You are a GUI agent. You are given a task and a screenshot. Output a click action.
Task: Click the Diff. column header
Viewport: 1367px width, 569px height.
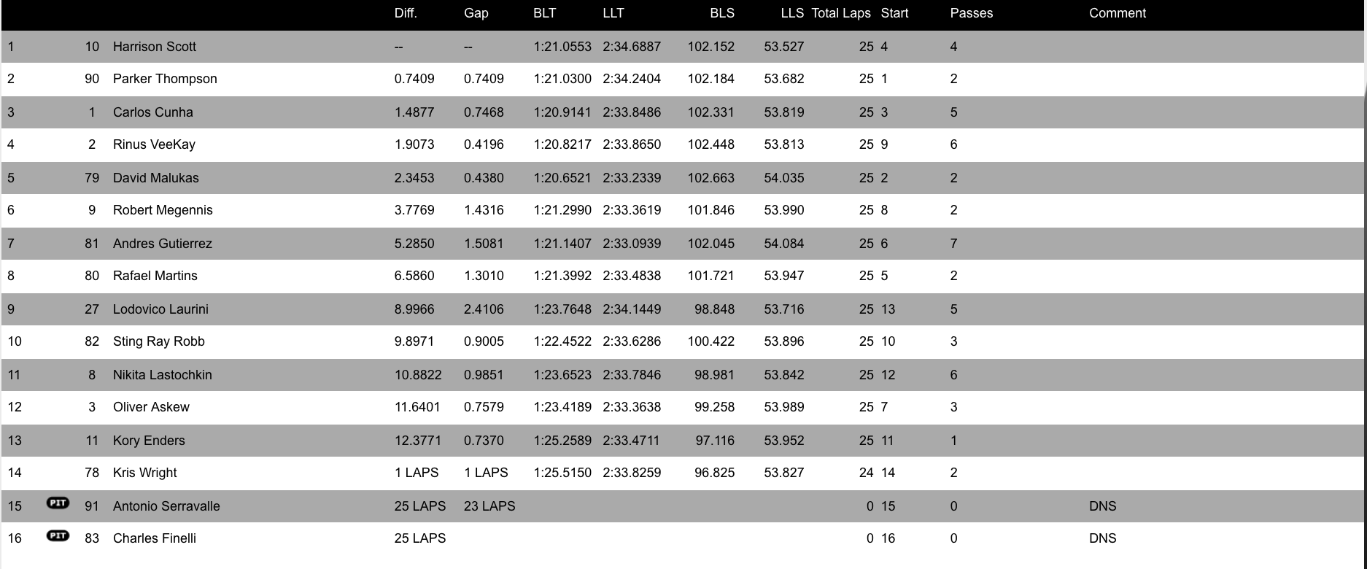pyautogui.click(x=406, y=13)
